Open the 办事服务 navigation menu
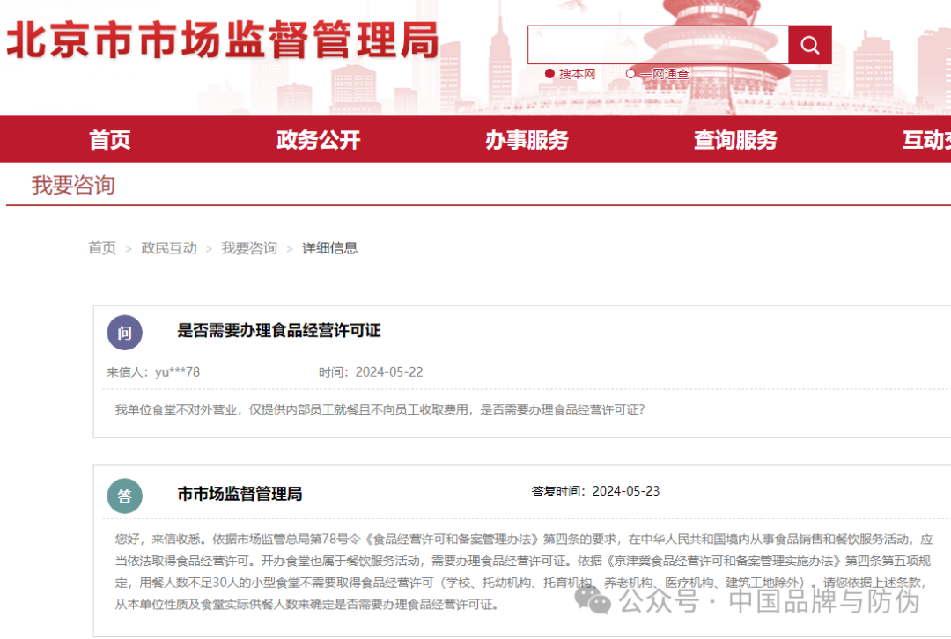The height and width of the screenshot is (639, 951). [x=528, y=139]
